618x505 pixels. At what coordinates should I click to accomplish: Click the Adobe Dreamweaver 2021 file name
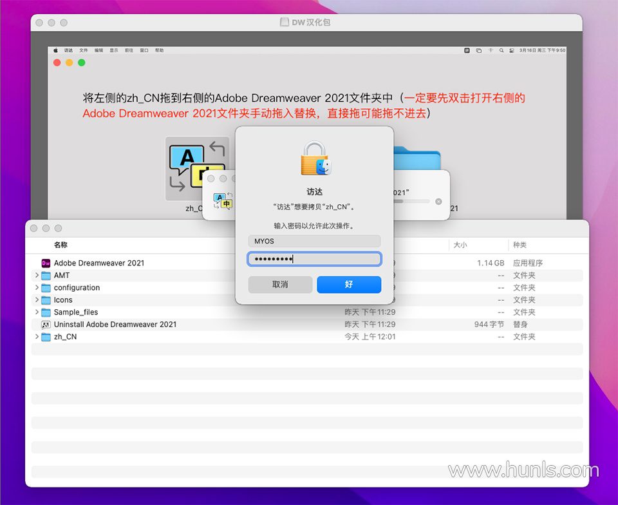[99, 263]
